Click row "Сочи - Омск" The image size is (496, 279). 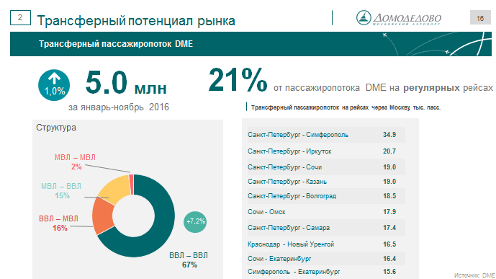(x=326, y=211)
